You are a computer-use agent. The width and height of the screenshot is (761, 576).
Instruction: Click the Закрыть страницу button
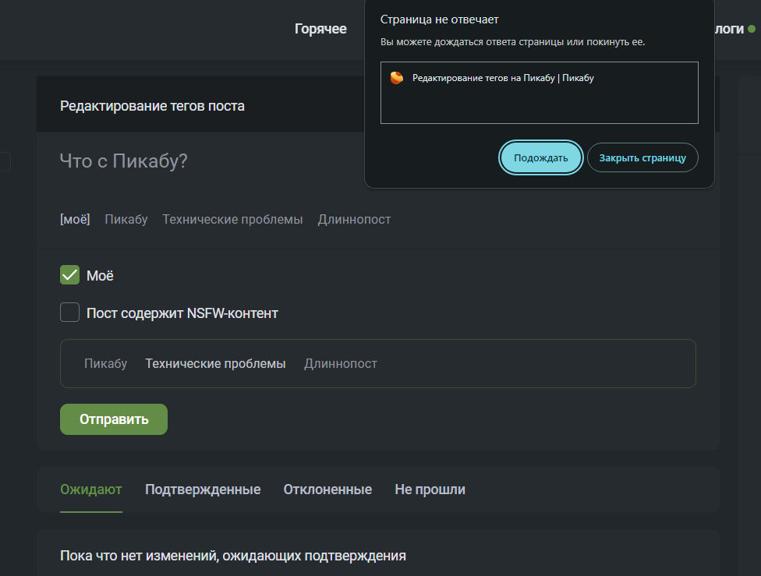pos(642,157)
